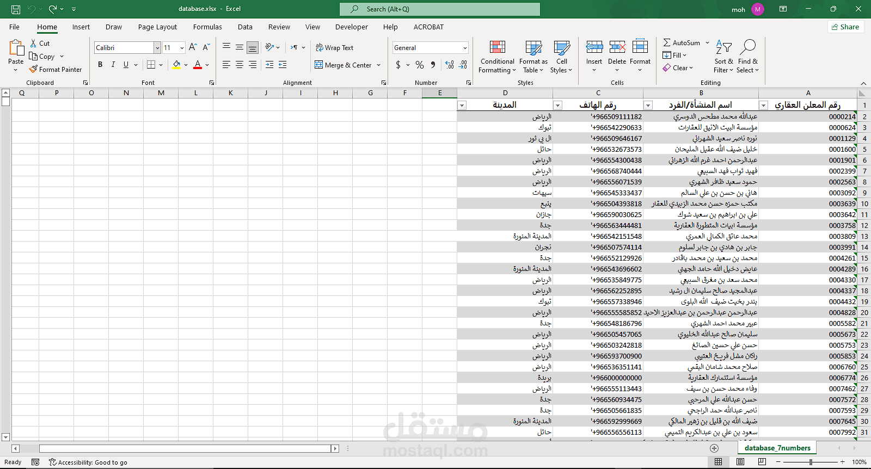Switch to the Insert tab
This screenshot has height=469, width=871.
(81, 27)
